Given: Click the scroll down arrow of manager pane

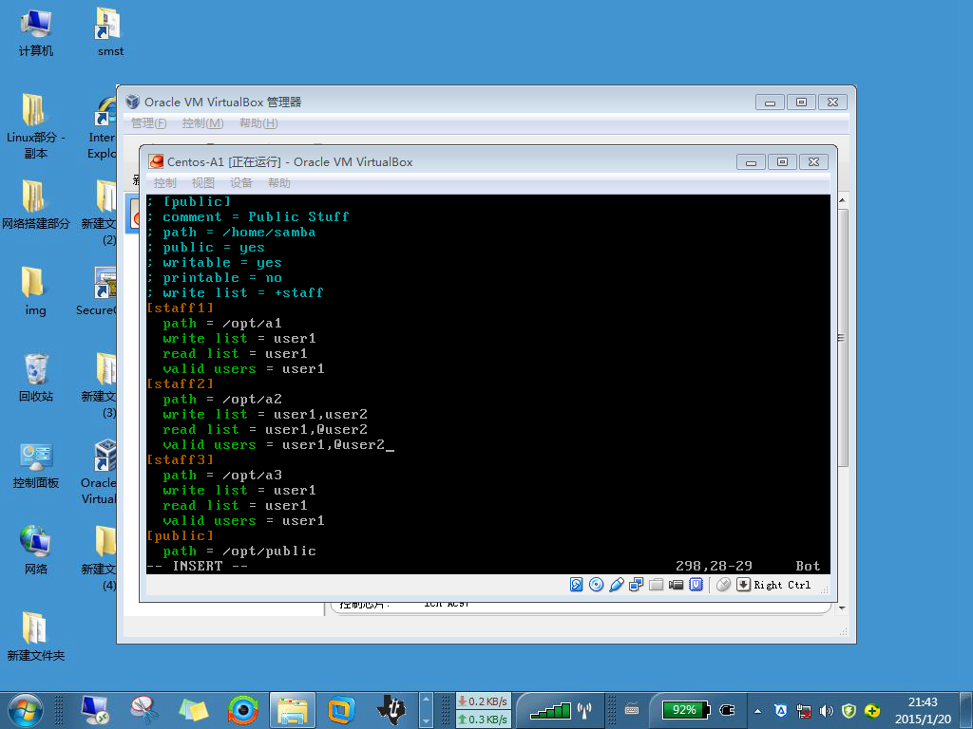Looking at the screenshot, I should click(x=842, y=608).
